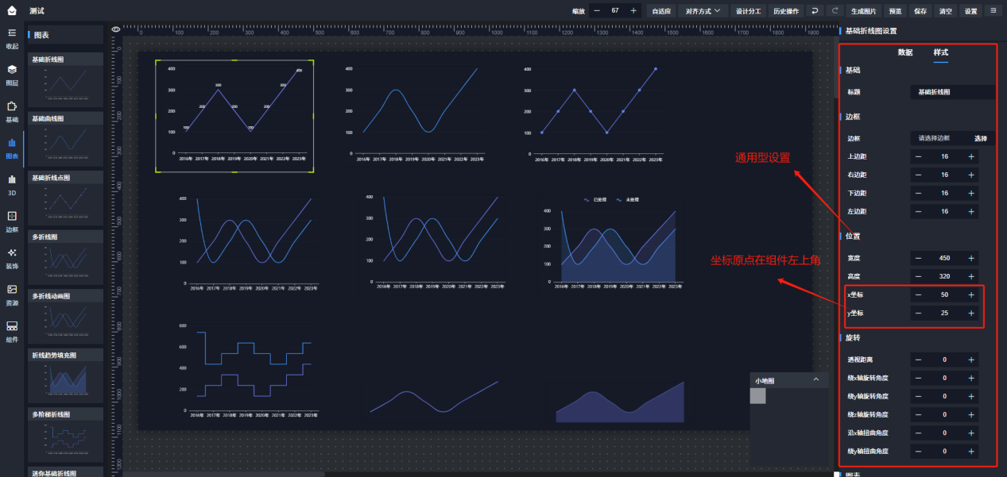Select 折线趋势填充图 thumbnail in chart list

(x=66, y=376)
